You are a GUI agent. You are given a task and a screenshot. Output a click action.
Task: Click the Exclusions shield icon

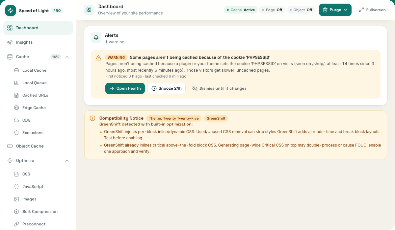[16, 133]
